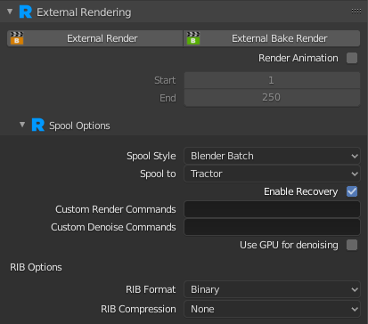Click the Custom Denoise Commands text field

(x=272, y=227)
